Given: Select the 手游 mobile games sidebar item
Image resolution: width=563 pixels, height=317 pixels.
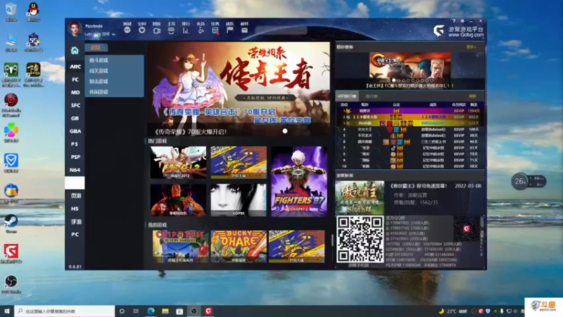Looking at the screenshot, I should tap(75, 222).
